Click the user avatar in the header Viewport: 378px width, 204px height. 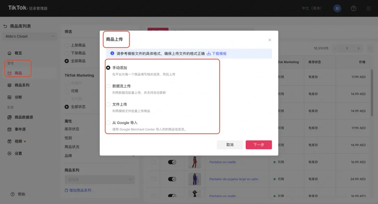[337, 8]
